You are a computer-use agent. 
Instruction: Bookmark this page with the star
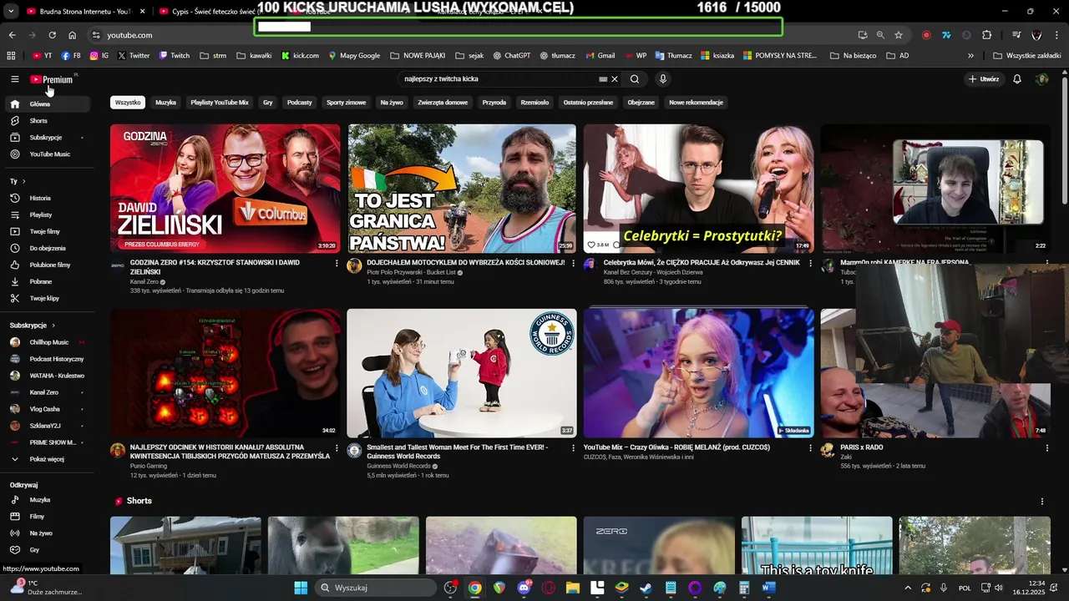[899, 35]
